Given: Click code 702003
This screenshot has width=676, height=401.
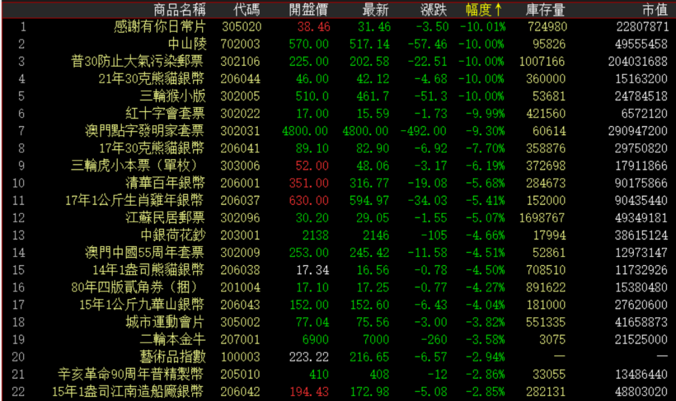Looking at the screenshot, I should (x=240, y=44).
